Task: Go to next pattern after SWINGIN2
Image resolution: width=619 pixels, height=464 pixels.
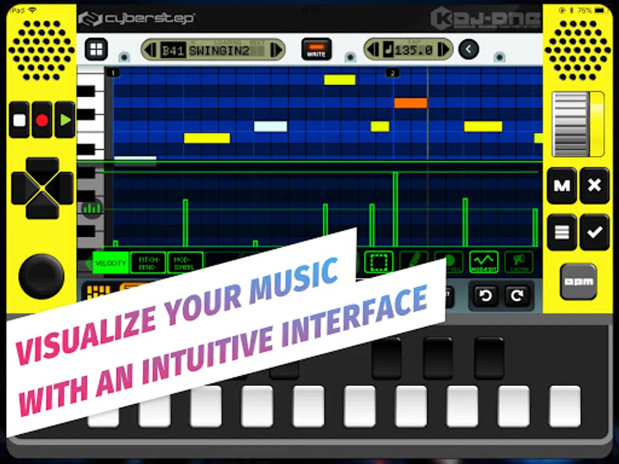Action: (x=276, y=50)
